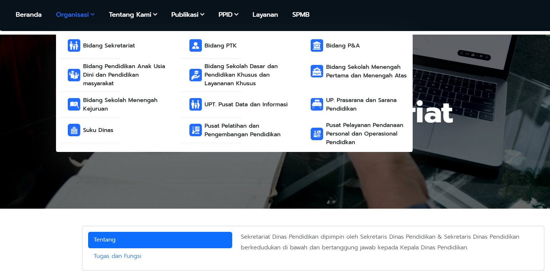550x275 pixels.
Task: Open the Publikasi dropdown menu
Action: [x=188, y=15]
